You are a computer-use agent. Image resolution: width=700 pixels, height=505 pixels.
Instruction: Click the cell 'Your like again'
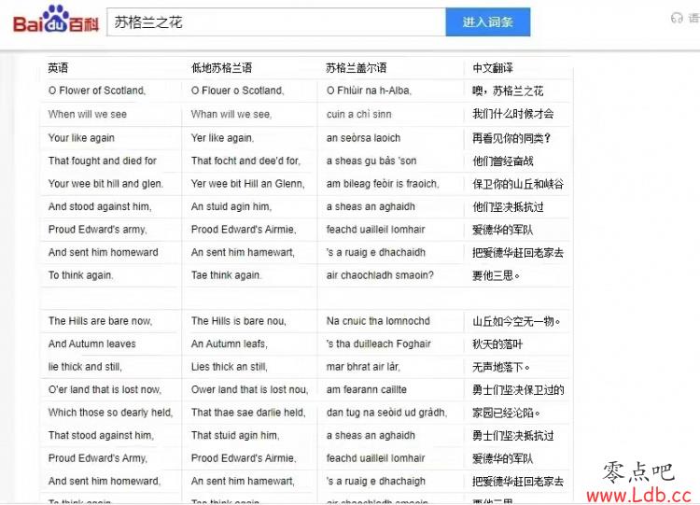[81, 138]
